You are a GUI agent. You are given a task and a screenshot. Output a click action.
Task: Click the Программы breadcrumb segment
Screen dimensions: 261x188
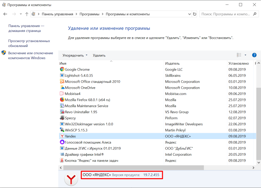coord(89,14)
